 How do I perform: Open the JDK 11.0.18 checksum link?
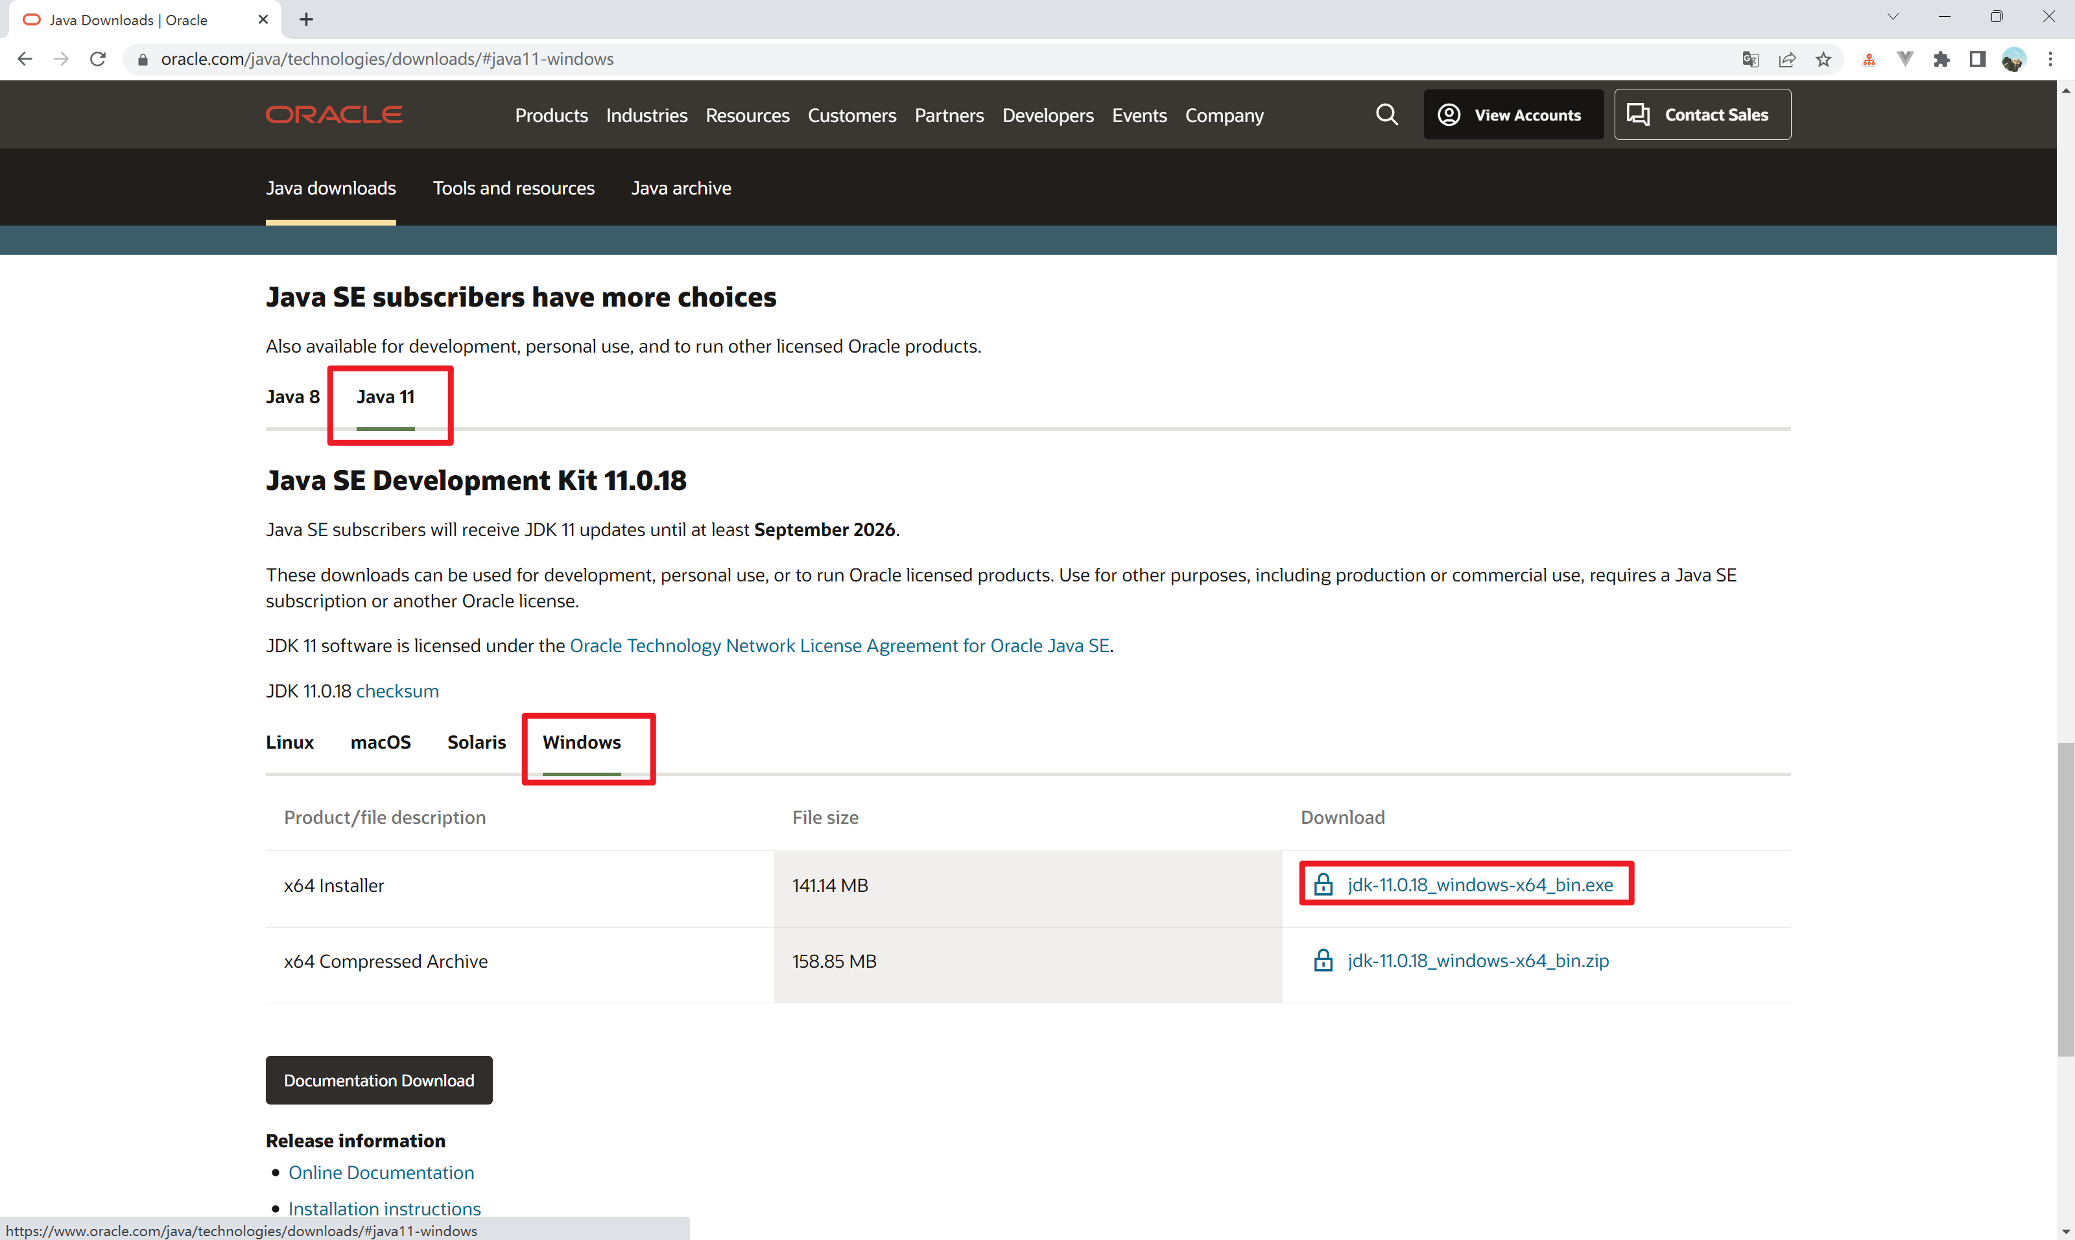397,691
